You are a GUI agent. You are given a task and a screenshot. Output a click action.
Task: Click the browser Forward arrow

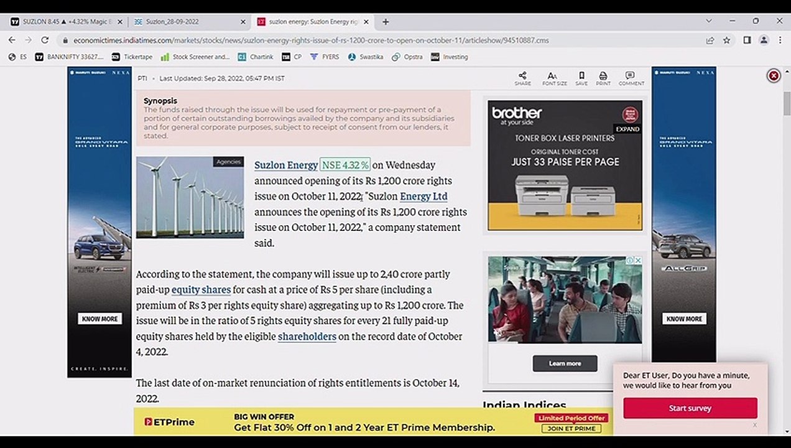pos(28,40)
